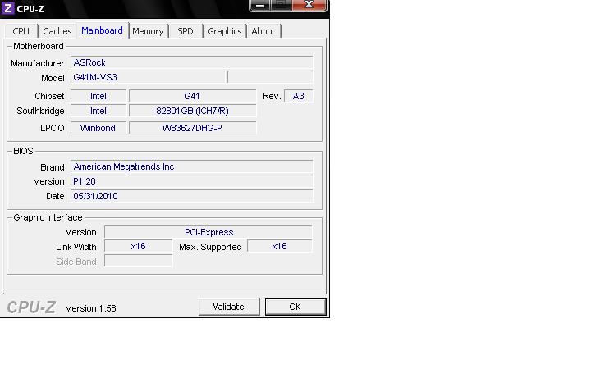Open the Caches tab
591x369 pixels.
[x=57, y=31]
